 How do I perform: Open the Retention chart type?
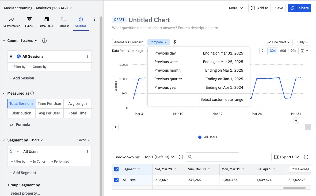click(x=63, y=22)
